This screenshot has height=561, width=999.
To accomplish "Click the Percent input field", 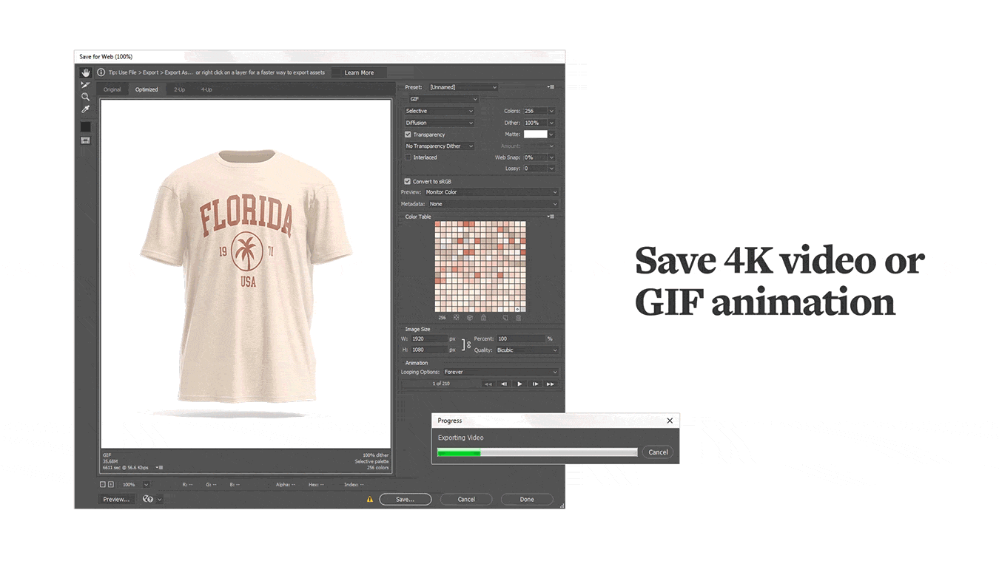I will (x=520, y=339).
